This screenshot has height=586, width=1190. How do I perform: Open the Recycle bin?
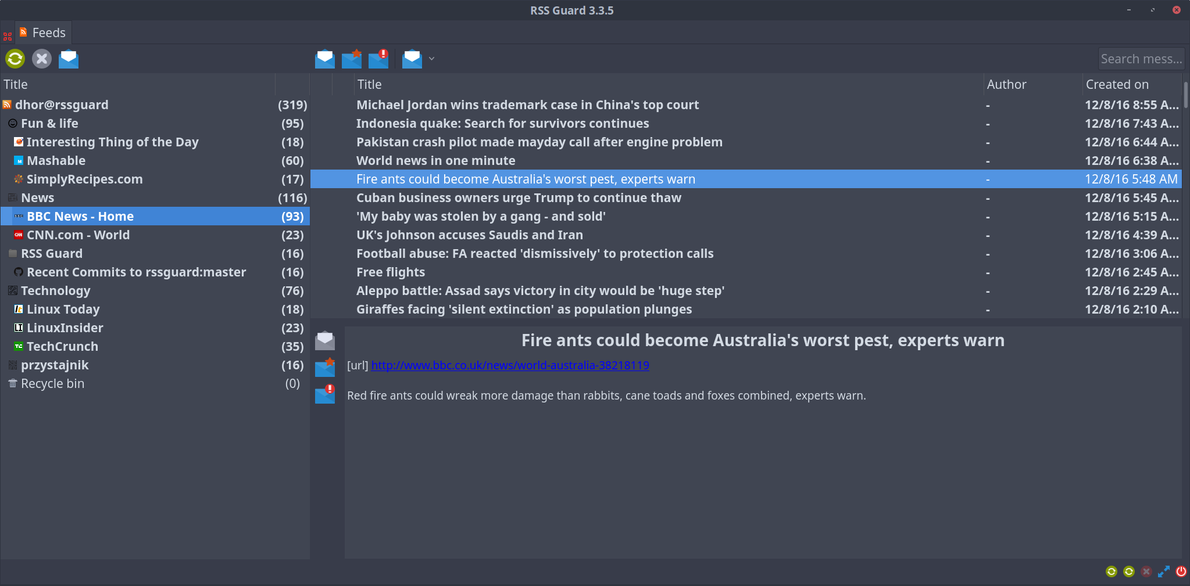155,383
